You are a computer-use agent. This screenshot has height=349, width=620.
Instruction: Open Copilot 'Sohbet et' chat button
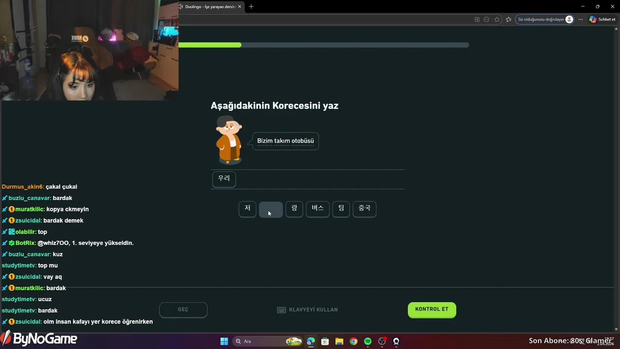602,19
